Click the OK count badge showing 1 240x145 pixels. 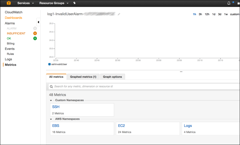(35, 39)
